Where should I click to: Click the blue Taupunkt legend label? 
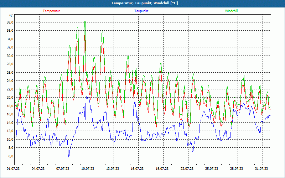(141, 11)
